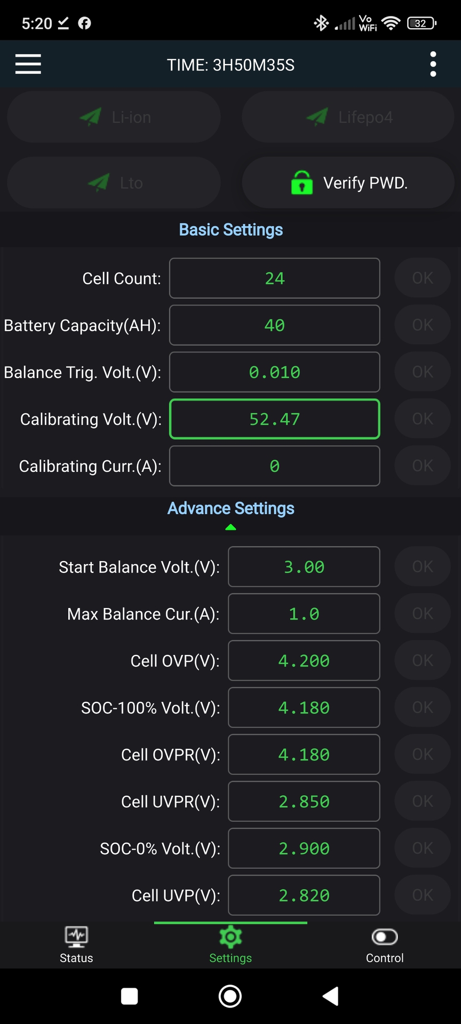461x1024 pixels.
Task: Edit the Battery Capacity field
Action: tap(274, 325)
